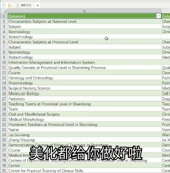Screen dimensions: 170x173
Task: Select row 10 header number
Action: tap(4, 63)
